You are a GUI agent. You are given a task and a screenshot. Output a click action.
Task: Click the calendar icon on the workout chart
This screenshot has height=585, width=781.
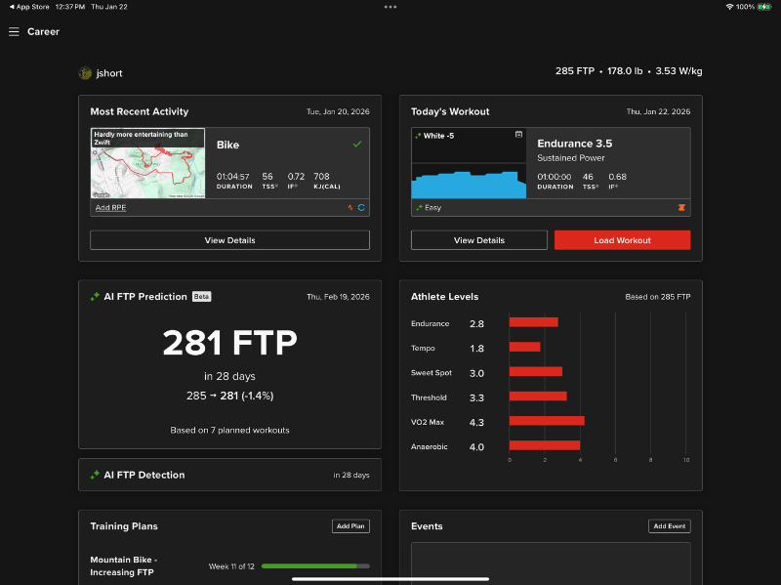point(518,135)
